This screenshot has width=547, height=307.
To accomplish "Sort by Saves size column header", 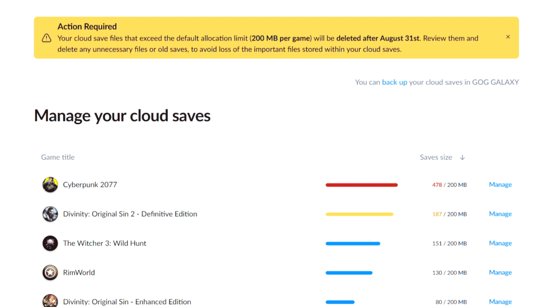I will [x=436, y=157].
